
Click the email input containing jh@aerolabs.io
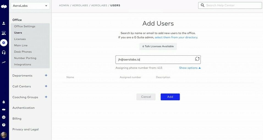[x=158, y=60]
